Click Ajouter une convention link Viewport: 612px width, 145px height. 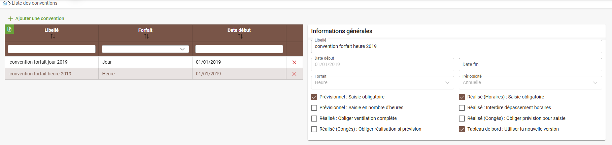point(40,19)
